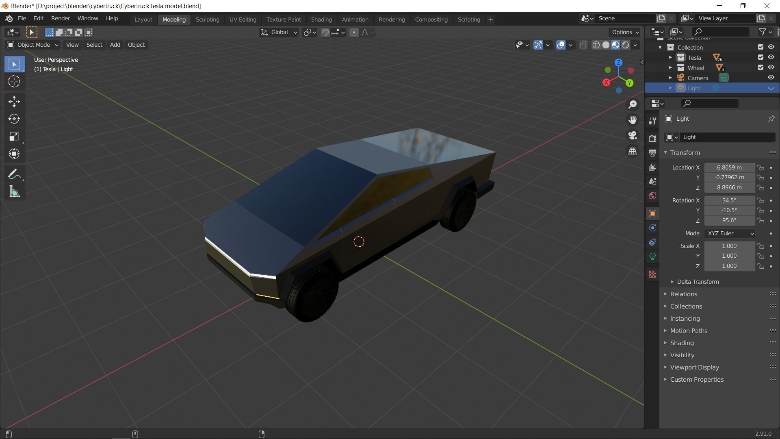
Task: Open the Object Mode dropdown
Action: tap(32, 45)
